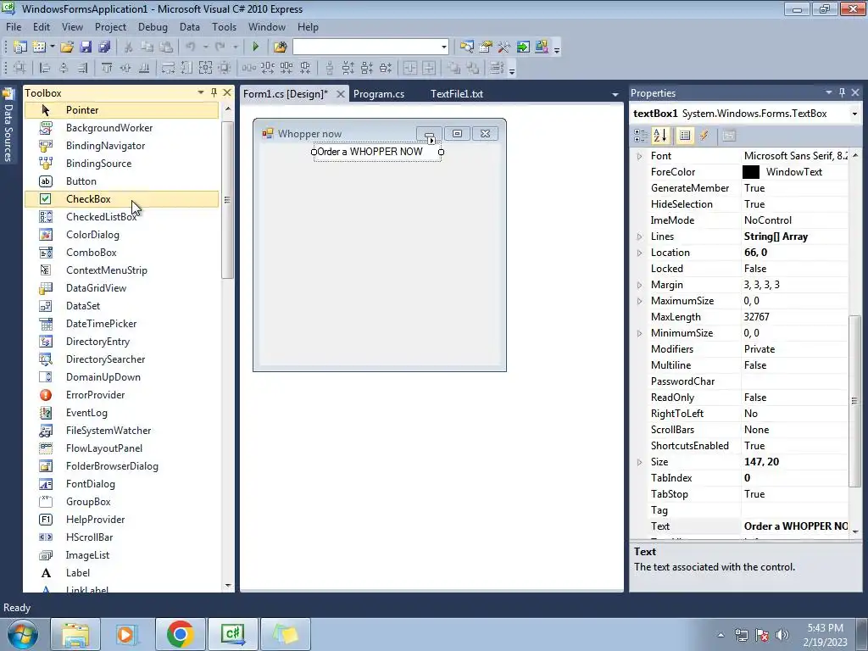Click the find combo box in toolbar

(370, 47)
